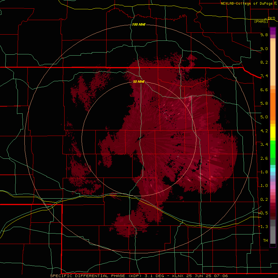Viewport: 278px width, 278px height.
Task: Click the NEXLAB-College of DuPage label
Action: 246,3
